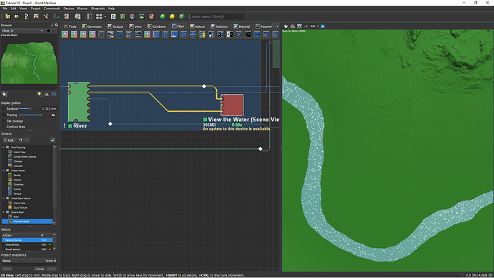Click the tracing folder icon
The width and height of the screenshot is (494, 278).
coord(54,115)
